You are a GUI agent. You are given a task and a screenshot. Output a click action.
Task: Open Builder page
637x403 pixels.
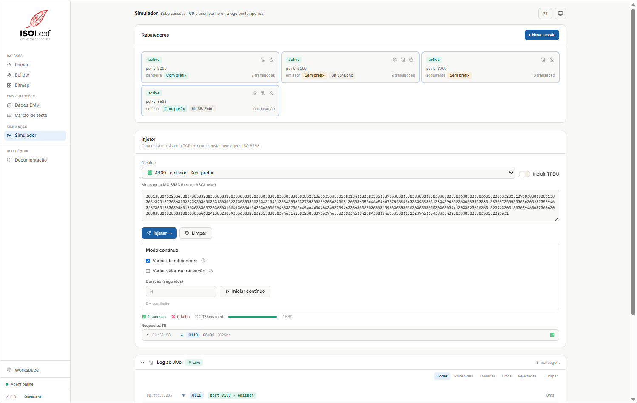click(35, 75)
